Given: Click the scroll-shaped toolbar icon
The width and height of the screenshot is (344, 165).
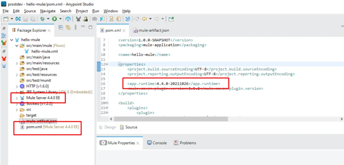Looking at the screenshot, I should [111, 19].
